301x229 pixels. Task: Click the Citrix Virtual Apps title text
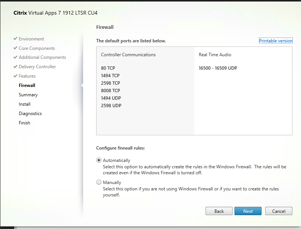click(x=56, y=13)
